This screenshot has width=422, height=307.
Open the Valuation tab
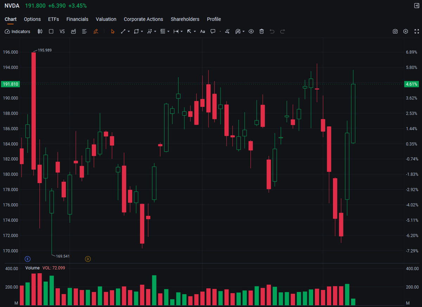click(106, 19)
